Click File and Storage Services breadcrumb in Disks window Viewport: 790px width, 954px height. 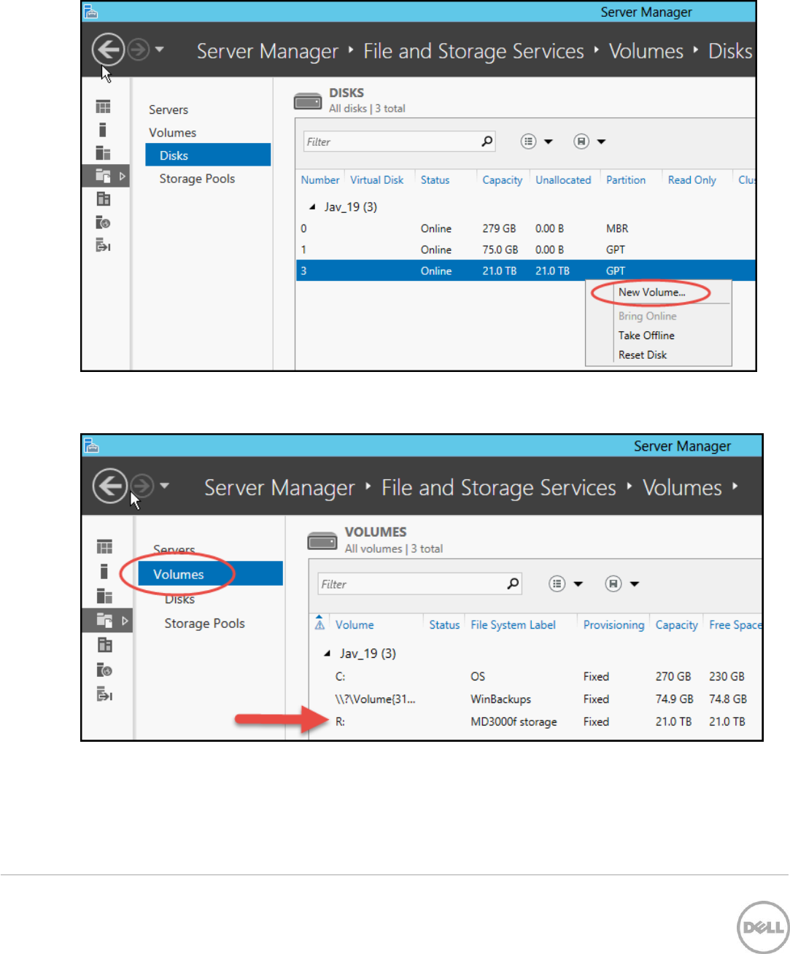[474, 51]
